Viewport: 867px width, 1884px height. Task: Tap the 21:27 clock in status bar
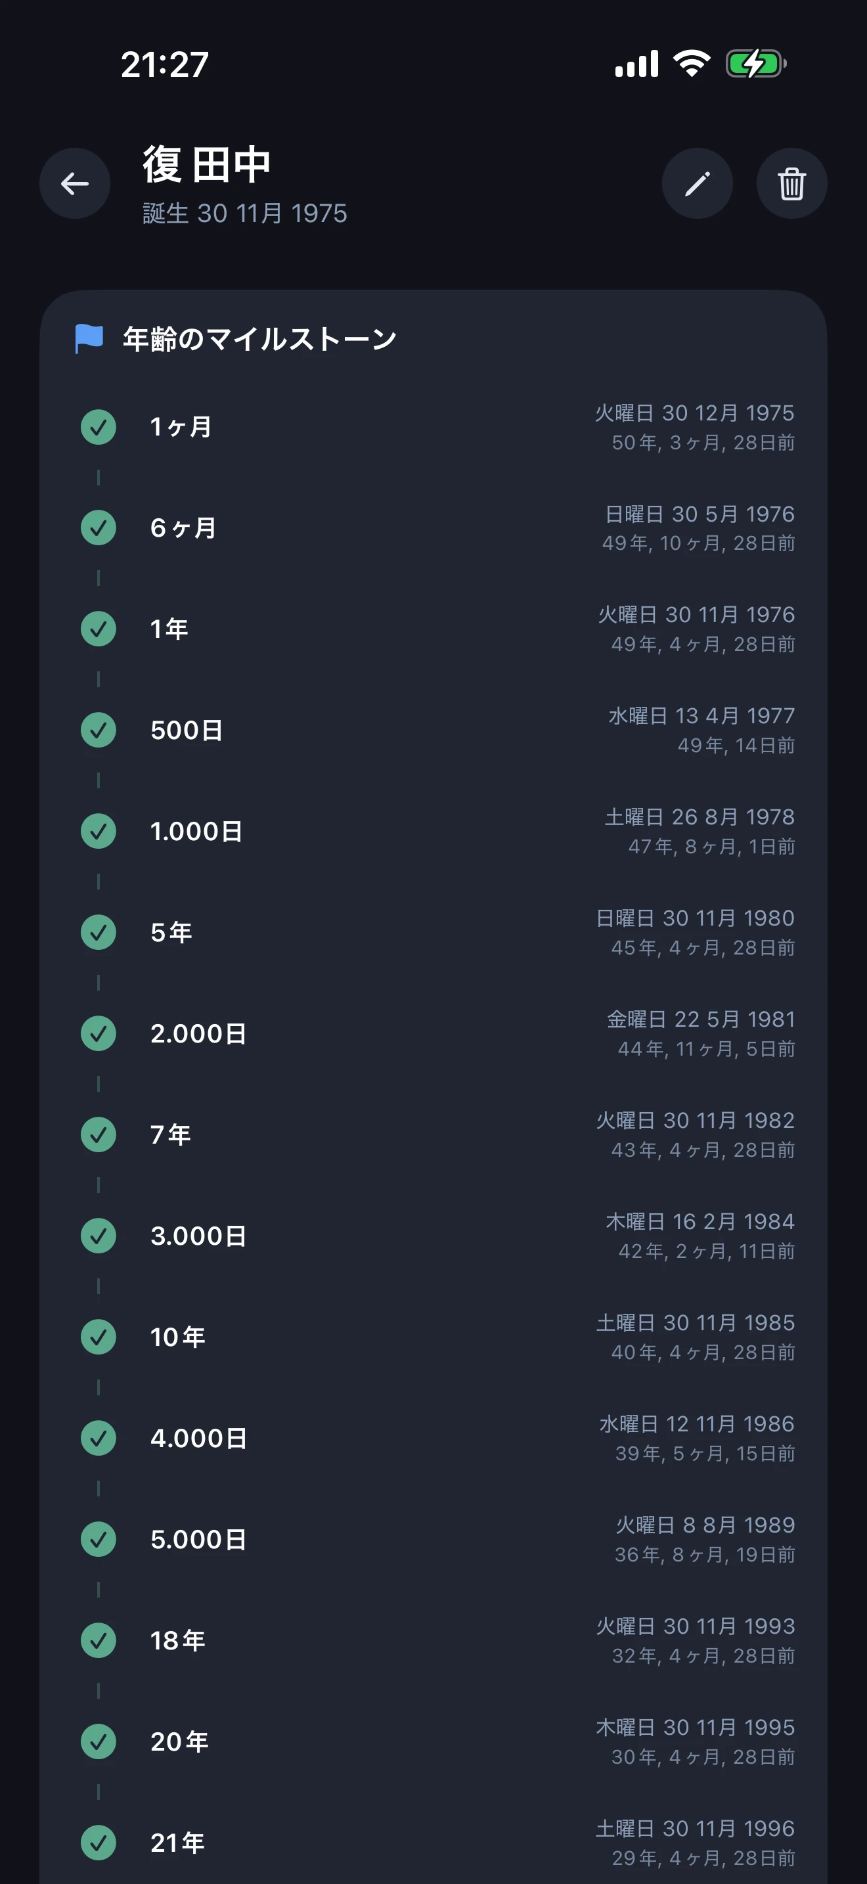[x=164, y=64]
